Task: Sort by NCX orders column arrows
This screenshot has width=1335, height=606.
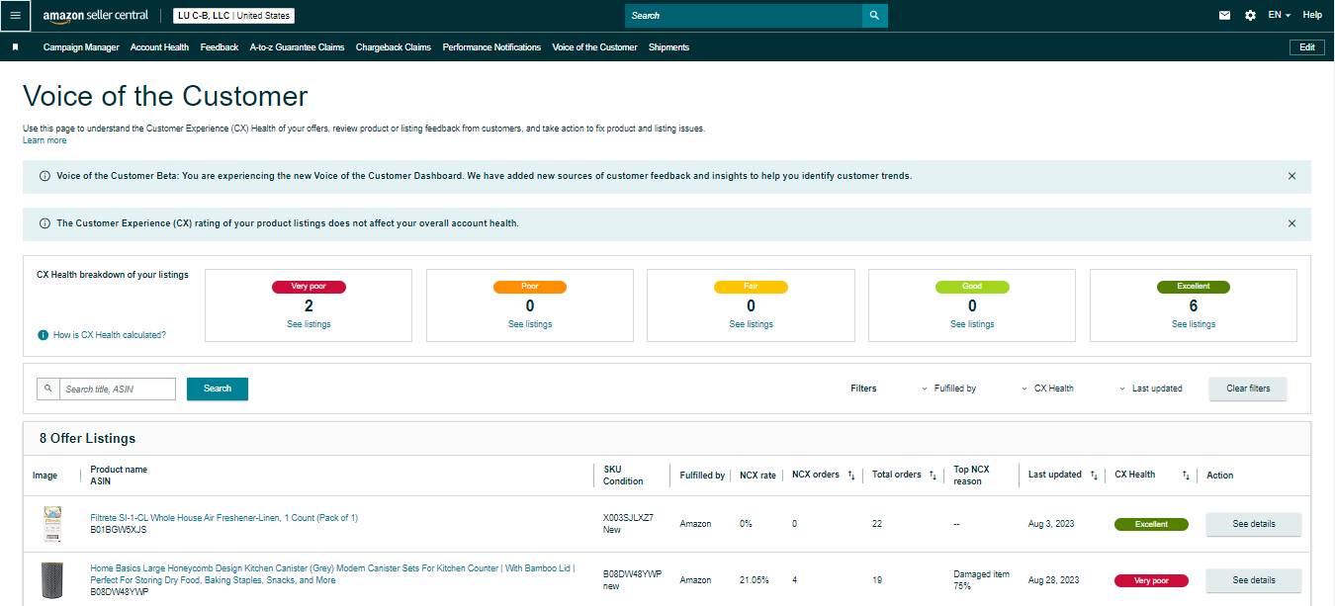Action: click(851, 476)
